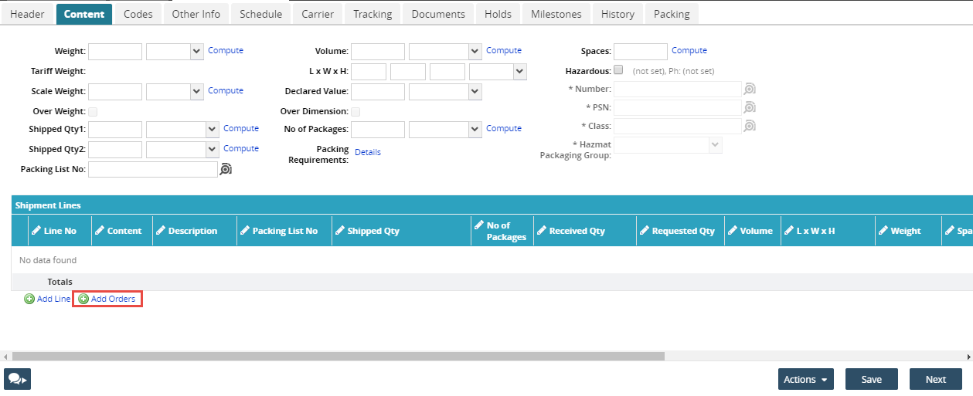Image resolution: width=973 pixels, height=396 pixels.
Task: Click pencil icon in Shipped Qty column
Action: coord(339,230)
